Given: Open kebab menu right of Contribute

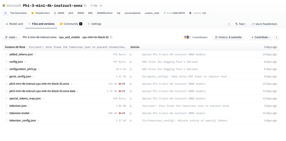Looking at the screenshot, I should (x=277, y=37).
